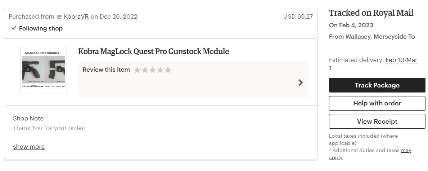Open the MagLock Pro Module product thumbnail
The width and height of the screenshot is (428, 171).
[x=44, y=70]
